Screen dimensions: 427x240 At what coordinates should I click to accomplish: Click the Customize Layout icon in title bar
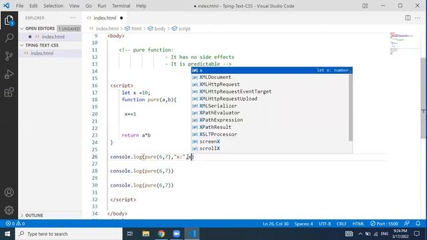[x=365, y=6]
